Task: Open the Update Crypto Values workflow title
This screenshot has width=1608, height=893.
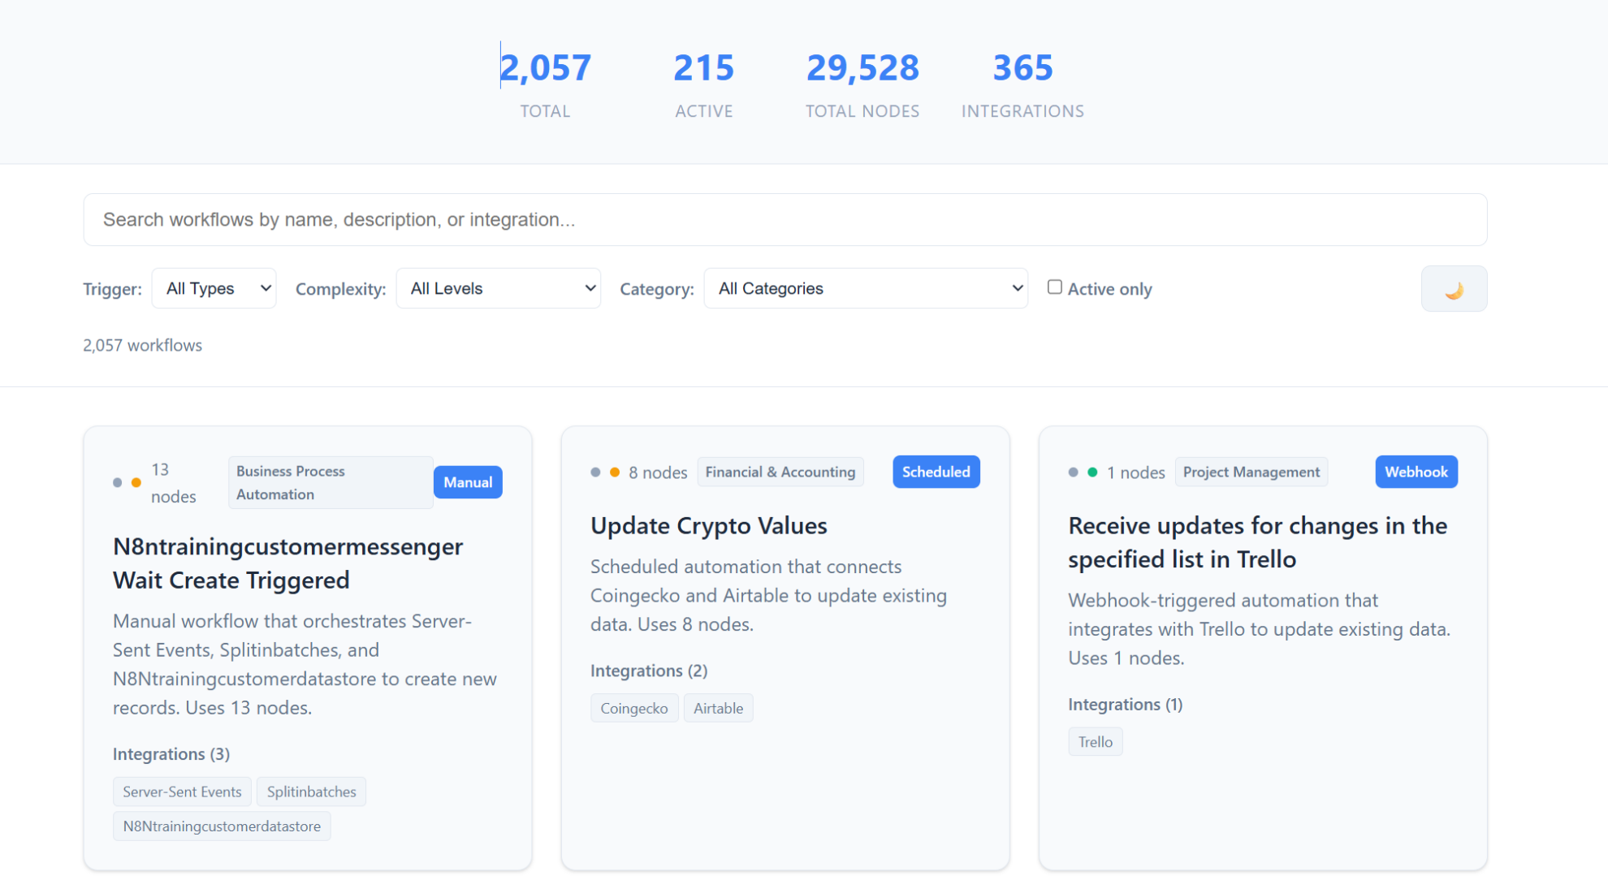Action: [x=708, y=526]
